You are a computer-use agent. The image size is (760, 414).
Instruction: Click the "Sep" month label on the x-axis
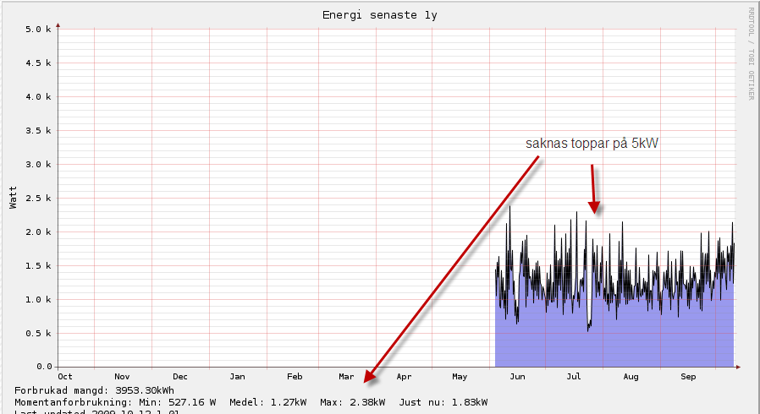pos(688,377)
